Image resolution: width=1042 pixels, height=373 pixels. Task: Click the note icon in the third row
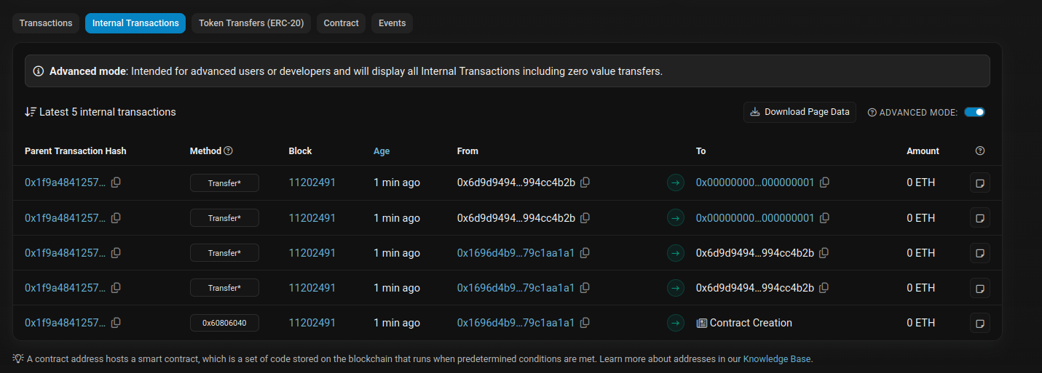(980, 253)
